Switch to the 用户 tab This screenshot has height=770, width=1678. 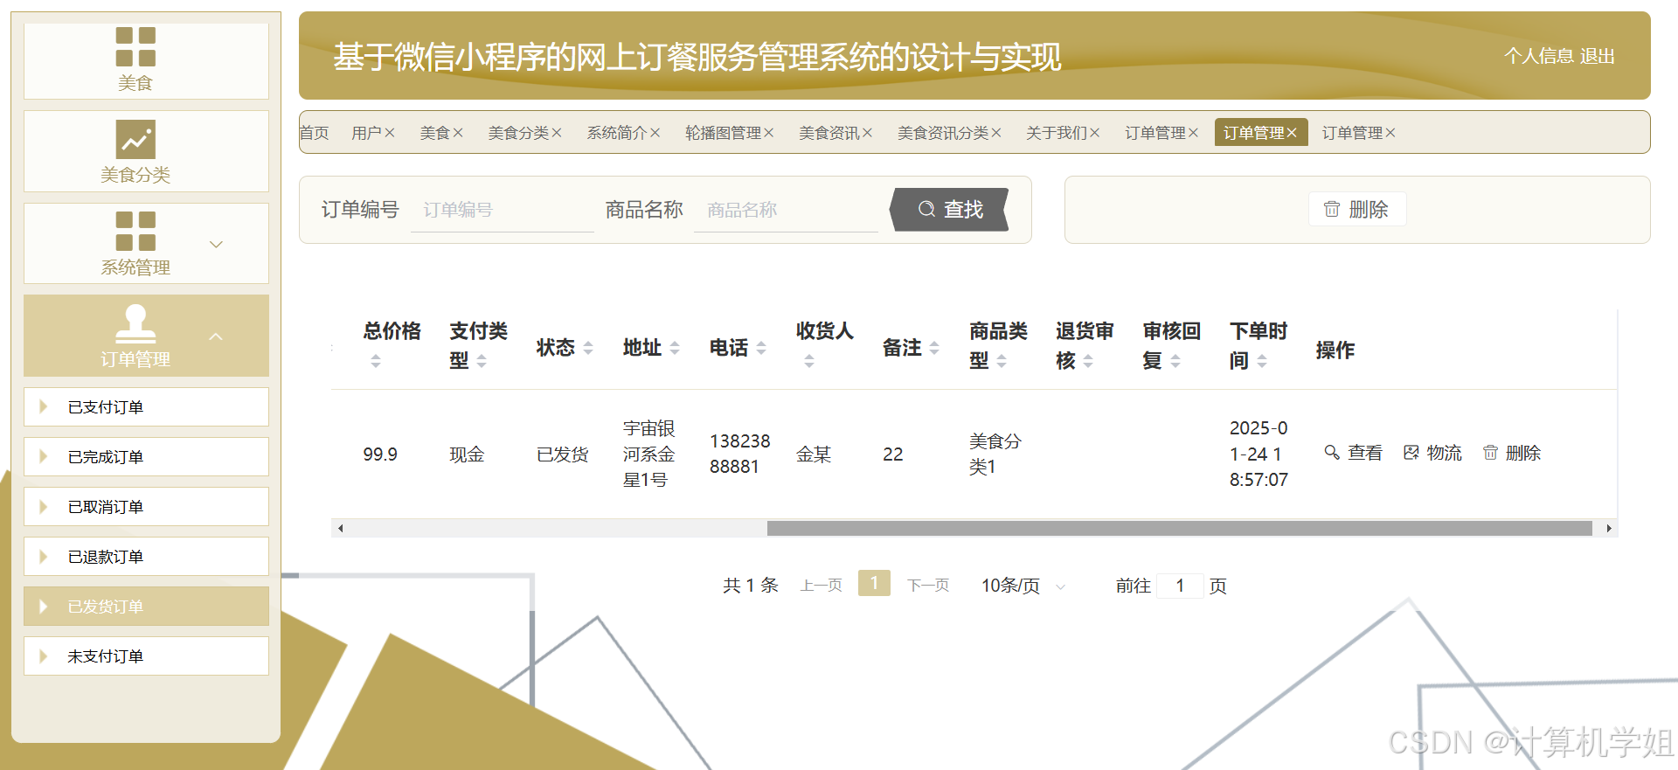(366, 133)
